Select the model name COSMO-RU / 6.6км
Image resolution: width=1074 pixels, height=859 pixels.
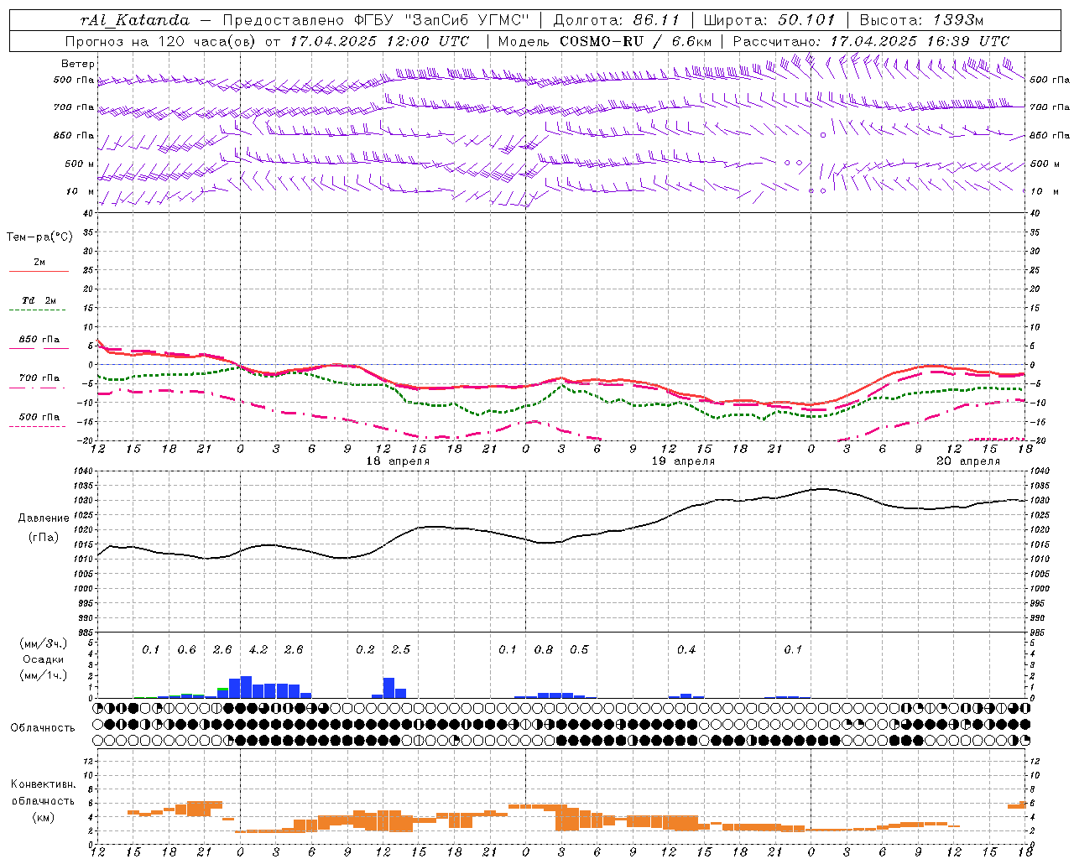(635, 41)
